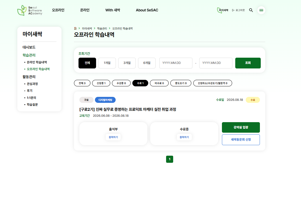Click the 디지털마케팅 category tag
Viewport: 301px width, 198px height.
[105, 100]
